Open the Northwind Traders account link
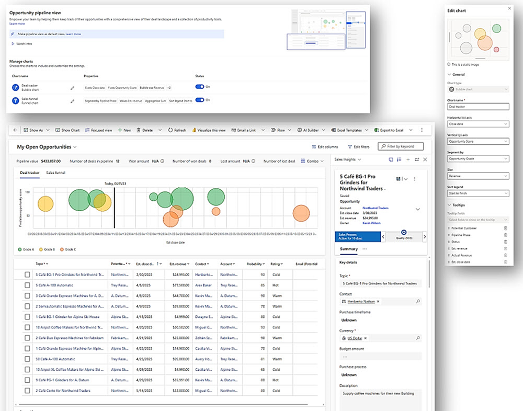This screenshot has width=523, height=411. (x=377, y=208)
